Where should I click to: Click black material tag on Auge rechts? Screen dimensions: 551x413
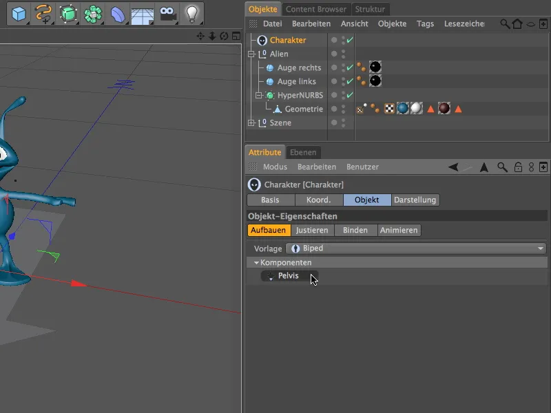pos(375,67)
